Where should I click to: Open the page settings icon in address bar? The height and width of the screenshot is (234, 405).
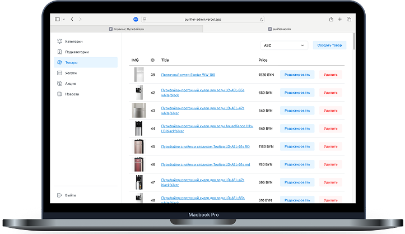click(145, 19)
